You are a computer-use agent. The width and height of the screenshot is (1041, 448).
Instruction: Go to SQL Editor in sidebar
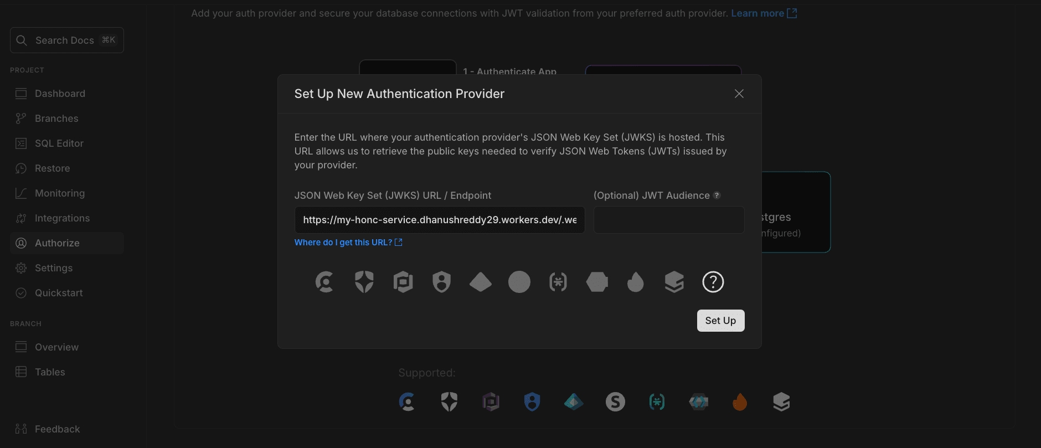click(x=59, y=143)
